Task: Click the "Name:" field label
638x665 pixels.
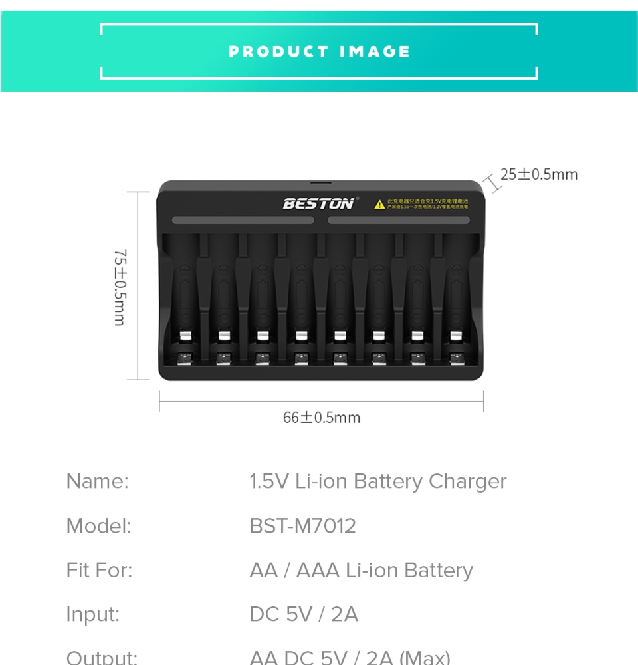Action: 97,481
